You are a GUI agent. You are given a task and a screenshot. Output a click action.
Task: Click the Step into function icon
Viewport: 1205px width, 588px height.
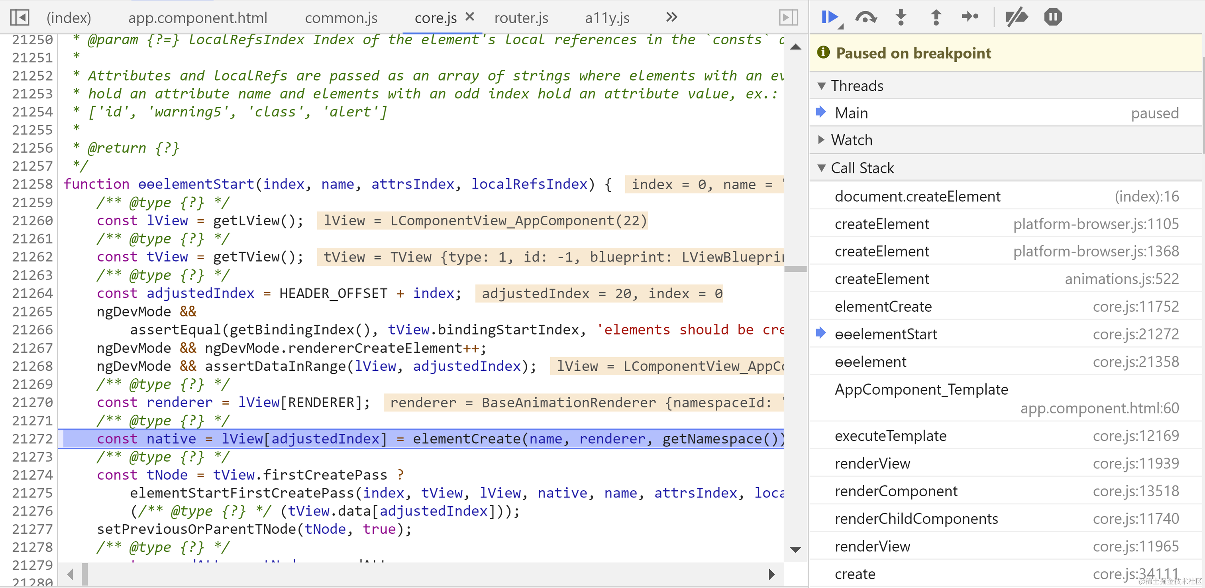(901, 17)
